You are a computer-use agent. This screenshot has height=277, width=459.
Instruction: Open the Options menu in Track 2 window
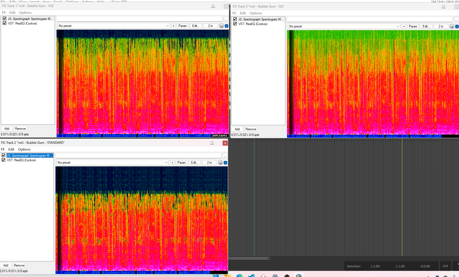click(24, 149)
